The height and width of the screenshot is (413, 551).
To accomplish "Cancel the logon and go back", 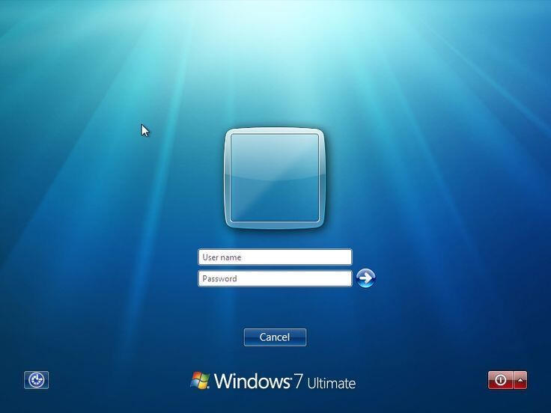I will (x=275, y=337).
